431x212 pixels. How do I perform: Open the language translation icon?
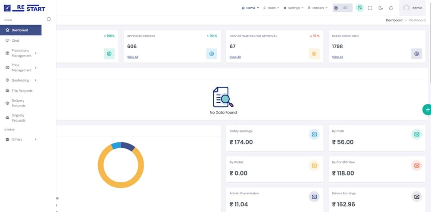click(x=359, y=8)
